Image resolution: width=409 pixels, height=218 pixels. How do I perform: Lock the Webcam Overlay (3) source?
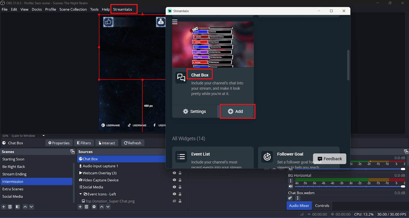point(180,173)
